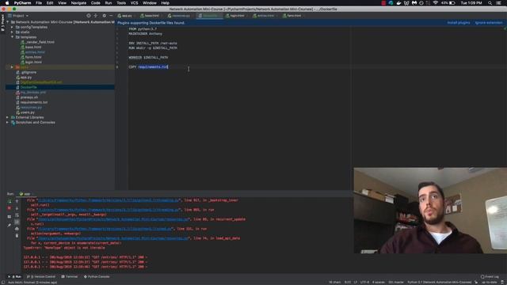Select .gitignore in project tree
The width and height of the screenshot is (507, 285).
coord(26,72)
